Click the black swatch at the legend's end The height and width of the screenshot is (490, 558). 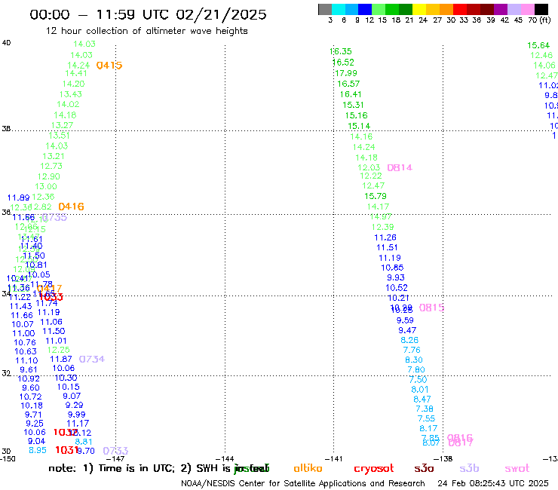click(x=541, y=9)
